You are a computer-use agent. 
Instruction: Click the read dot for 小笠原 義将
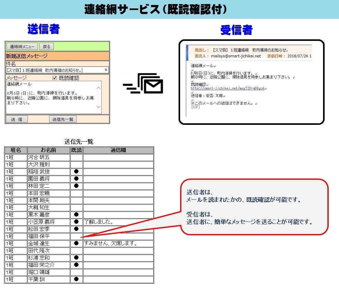(76, 222)
